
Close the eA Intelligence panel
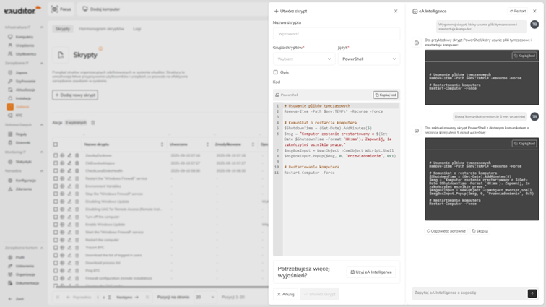pyautogui.click(x=535, y=11)
